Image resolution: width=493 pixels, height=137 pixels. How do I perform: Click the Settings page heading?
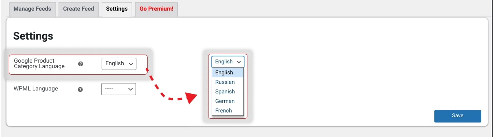(x=33, y=36)
